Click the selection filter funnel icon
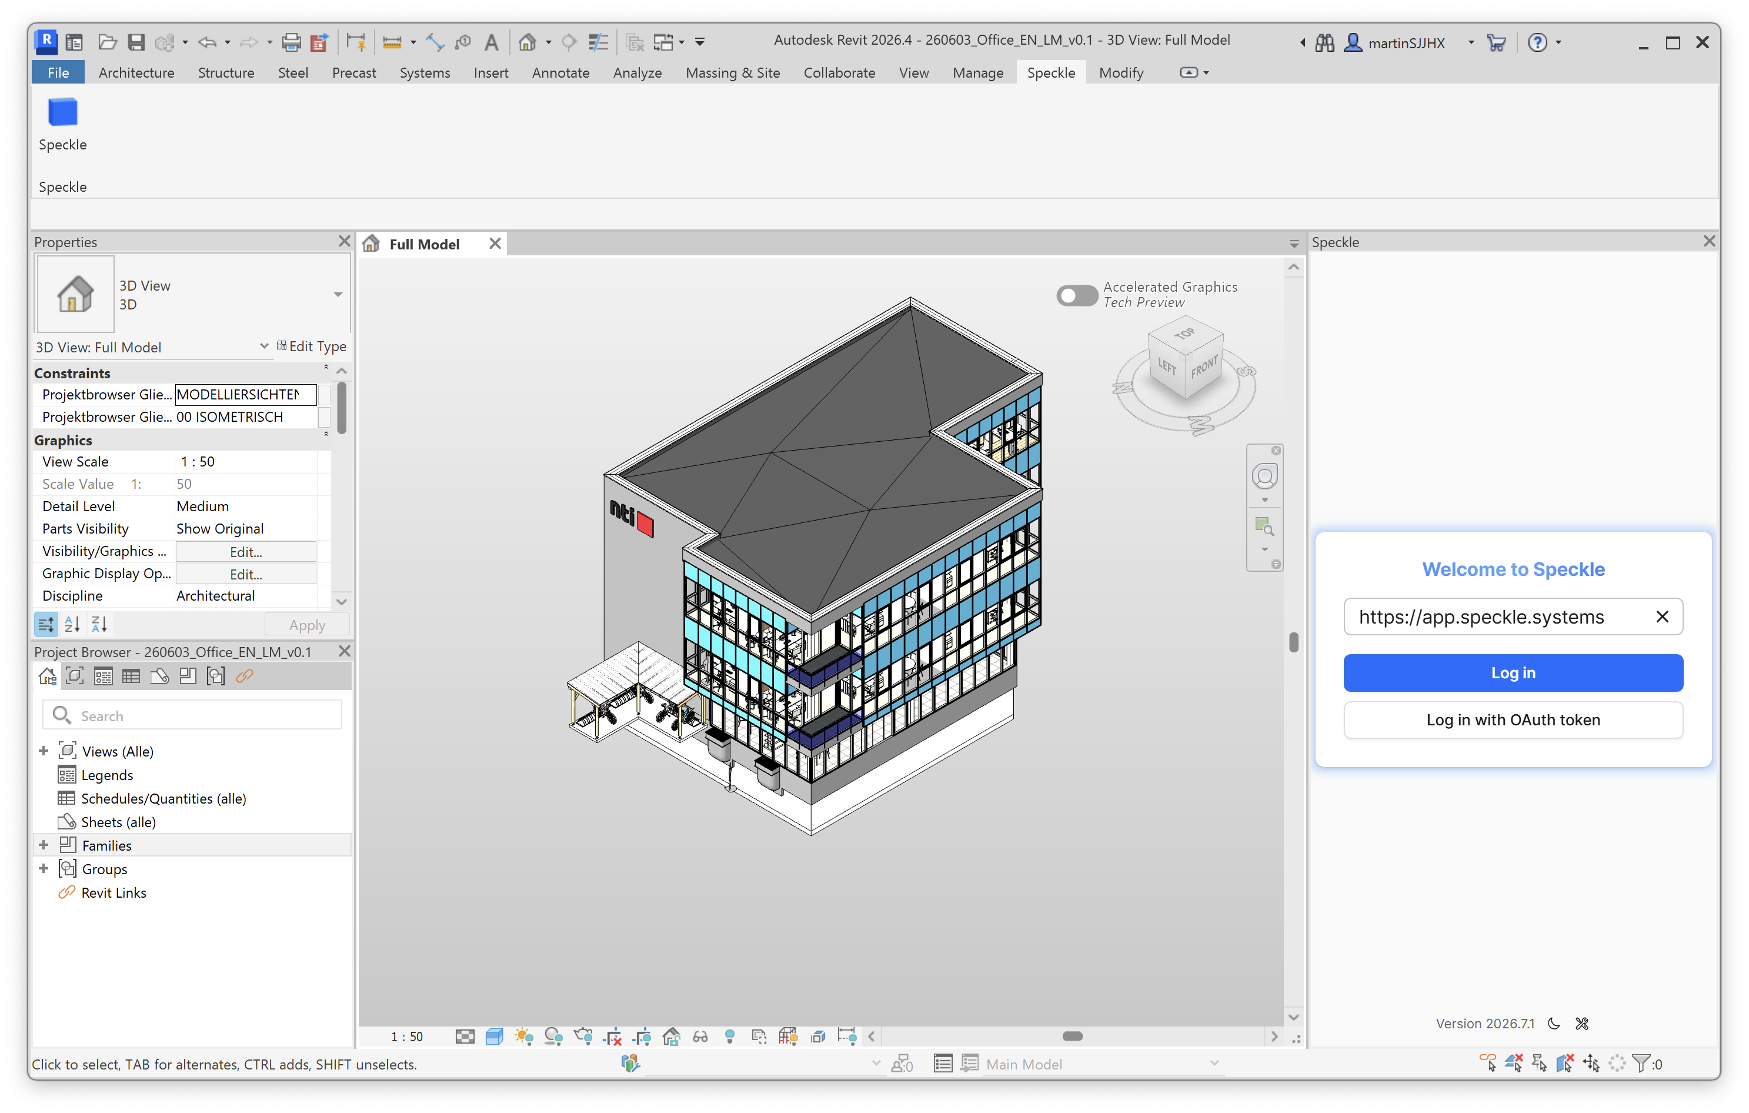 pyautogui.click(x=1641, y=1064)
